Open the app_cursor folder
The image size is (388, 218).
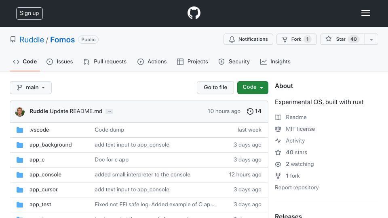44,190
